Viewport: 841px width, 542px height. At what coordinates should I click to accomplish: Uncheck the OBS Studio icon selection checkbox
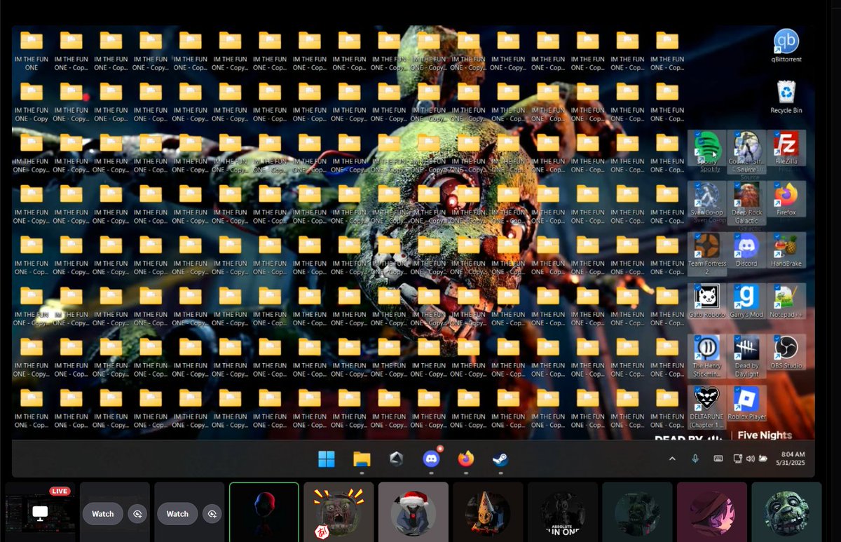[x=777, y=340]
